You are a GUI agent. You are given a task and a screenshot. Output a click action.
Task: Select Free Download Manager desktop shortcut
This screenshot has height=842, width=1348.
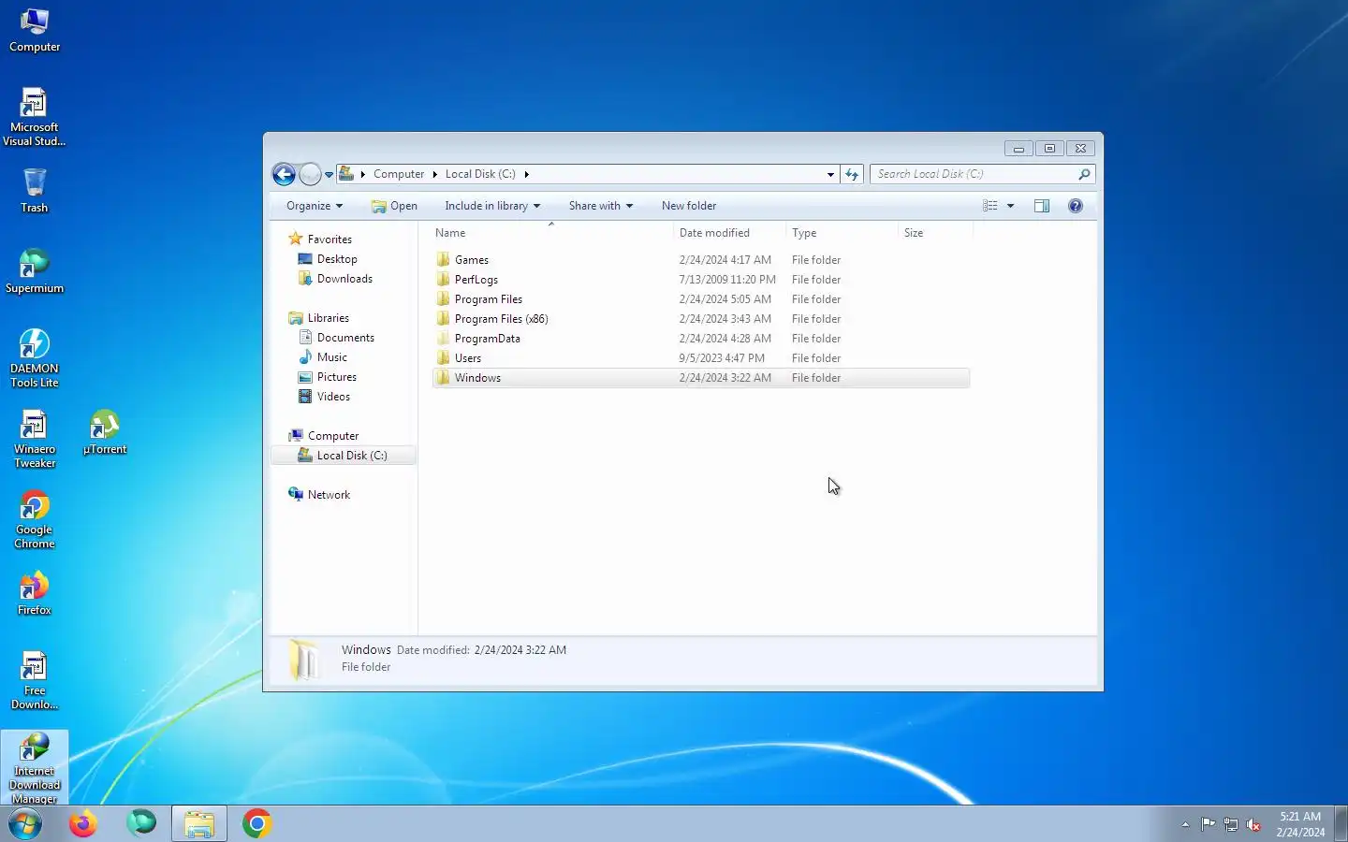[x=35, y=680]
